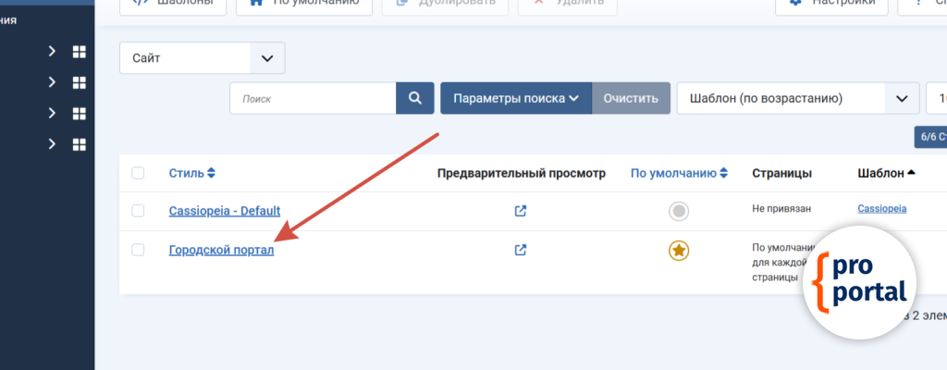The image size is (947, 370).
Task: Sort the table by the Стиль column
Action: coord(191,173)
